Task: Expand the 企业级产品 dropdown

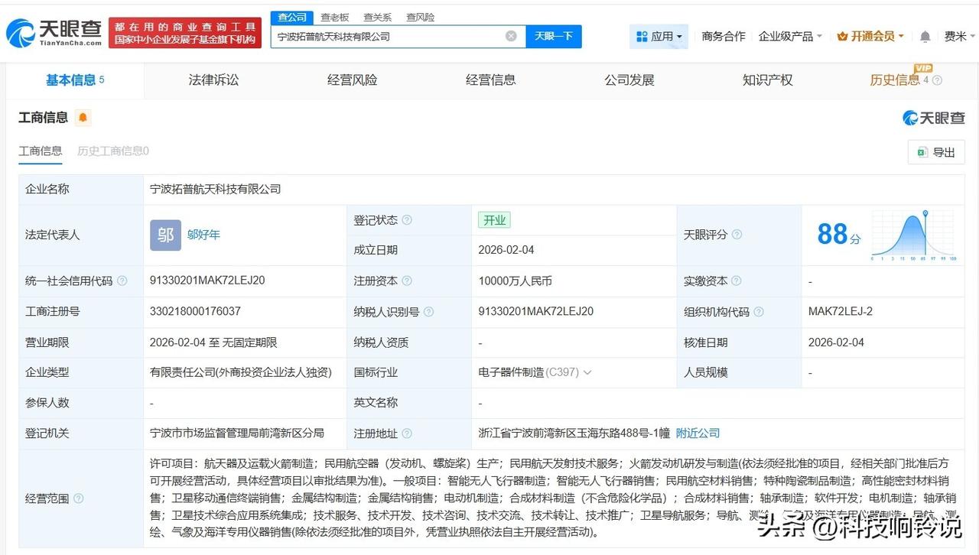Action: pyautogui.click(x=789, y=36)
